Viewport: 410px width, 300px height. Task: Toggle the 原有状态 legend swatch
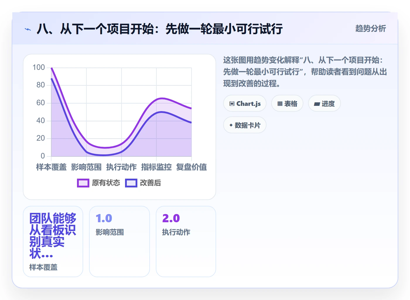point(83,183)
